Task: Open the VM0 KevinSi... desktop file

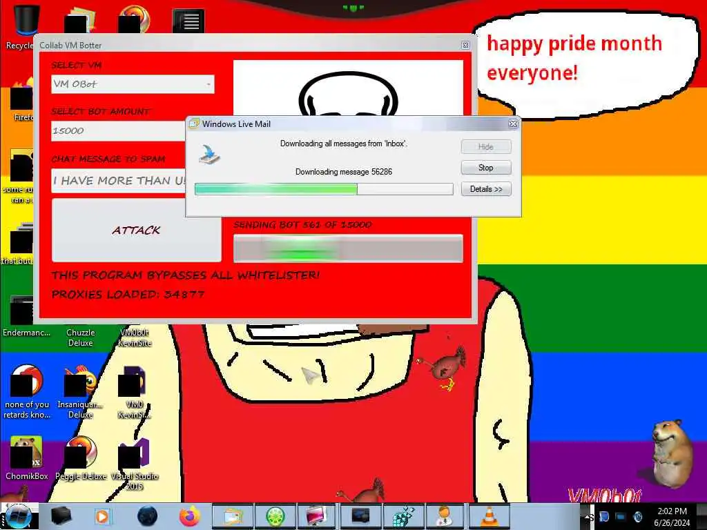Action: coord(135,391)
